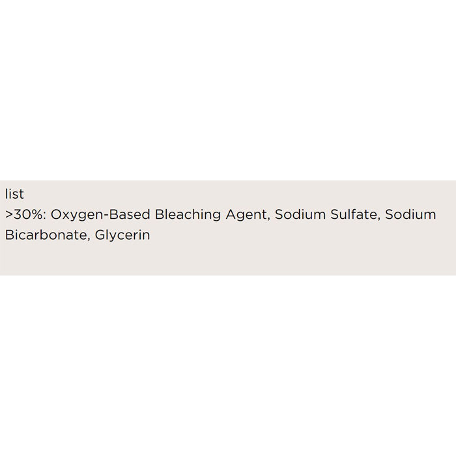Click the blank white area below the ingredient panel
The image size is (456, 456).
tap(228, 365)
